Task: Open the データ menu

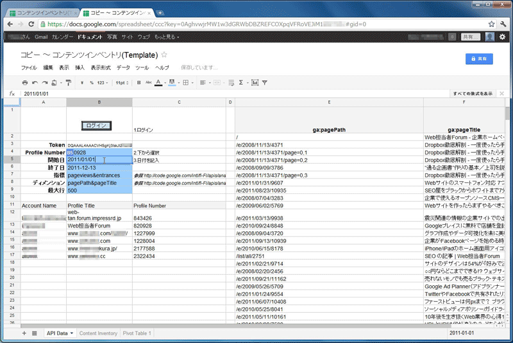Action: coord(123,67)
